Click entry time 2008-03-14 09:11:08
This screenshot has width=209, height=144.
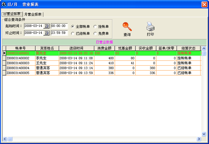pyautogui.click(x=76, y=58)
